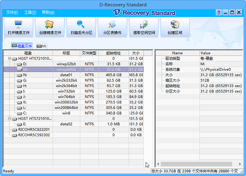Image resolution: width=246 pixels, height=176 pixels.
Task: Sort by 磁盘 column header
Action: [28, 53]
